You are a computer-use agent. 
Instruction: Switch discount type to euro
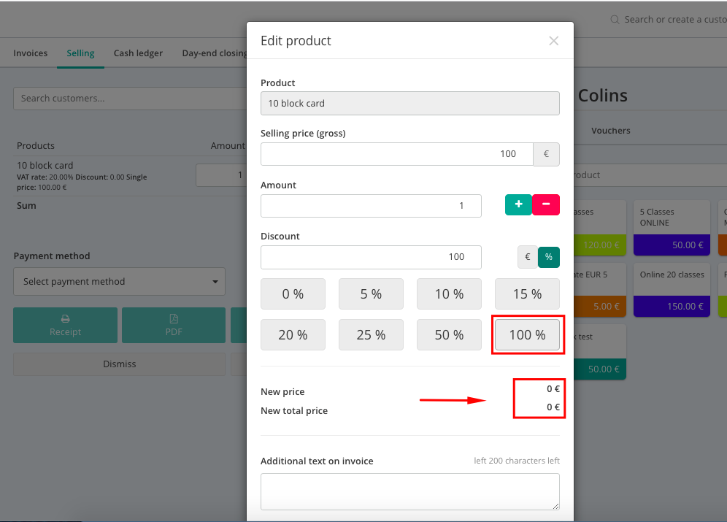click(x=528, y=257)
